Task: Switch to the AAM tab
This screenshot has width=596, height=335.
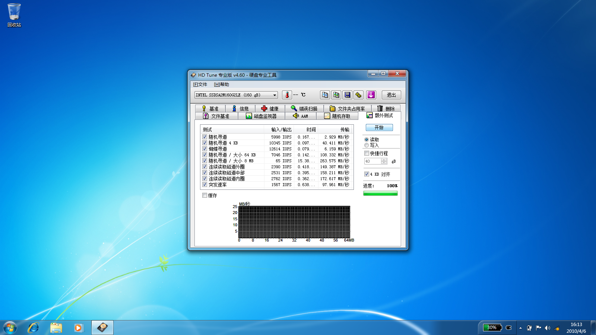Action: (301, 116)
